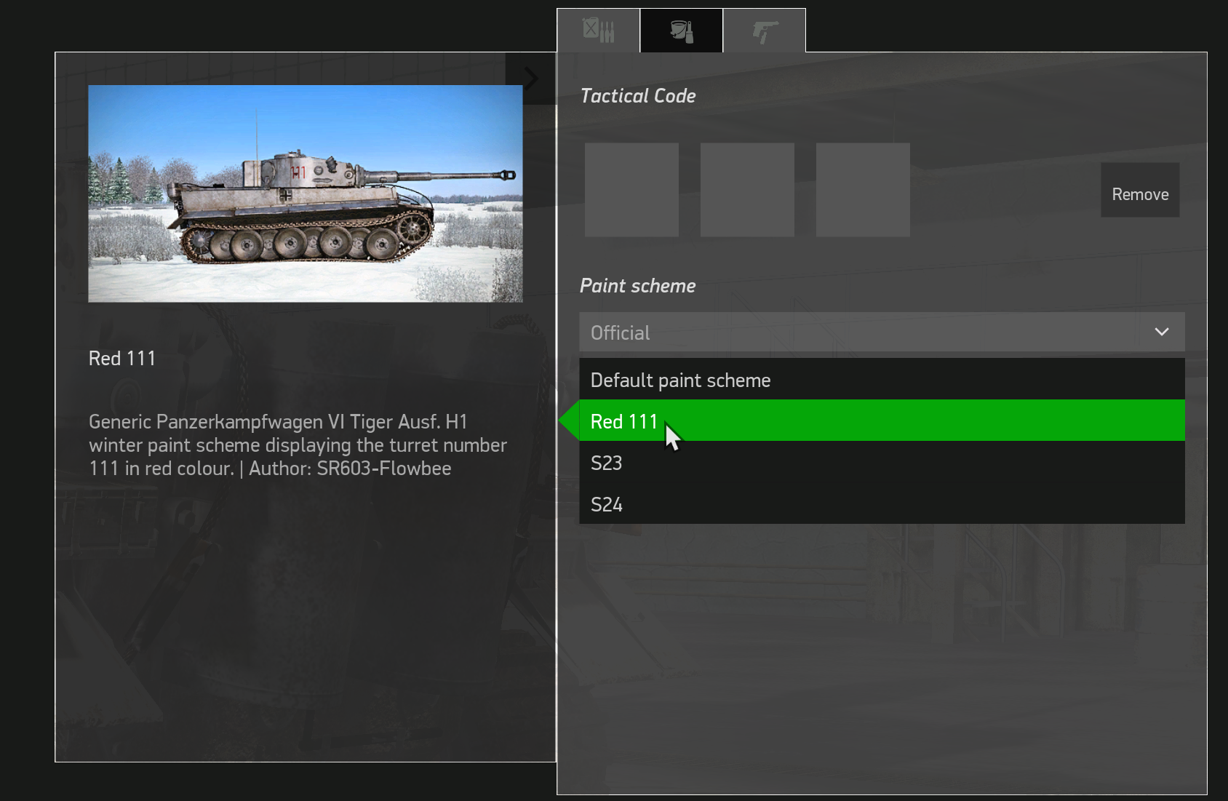Viewport: 1228px width, 801px height.
Task: Select the first tactical code slot
Action: click(631, 189)
